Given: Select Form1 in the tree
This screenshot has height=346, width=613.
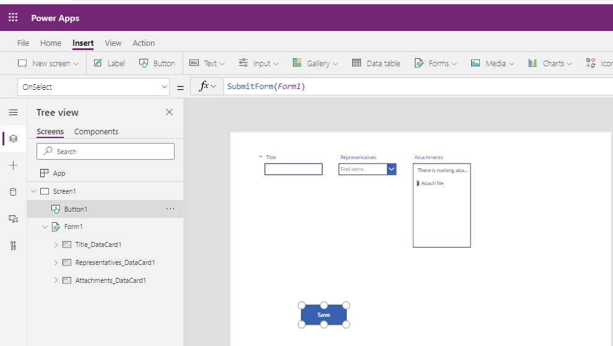Looking at the screenshot, I should pyautogui.click(x=74, y=227).
